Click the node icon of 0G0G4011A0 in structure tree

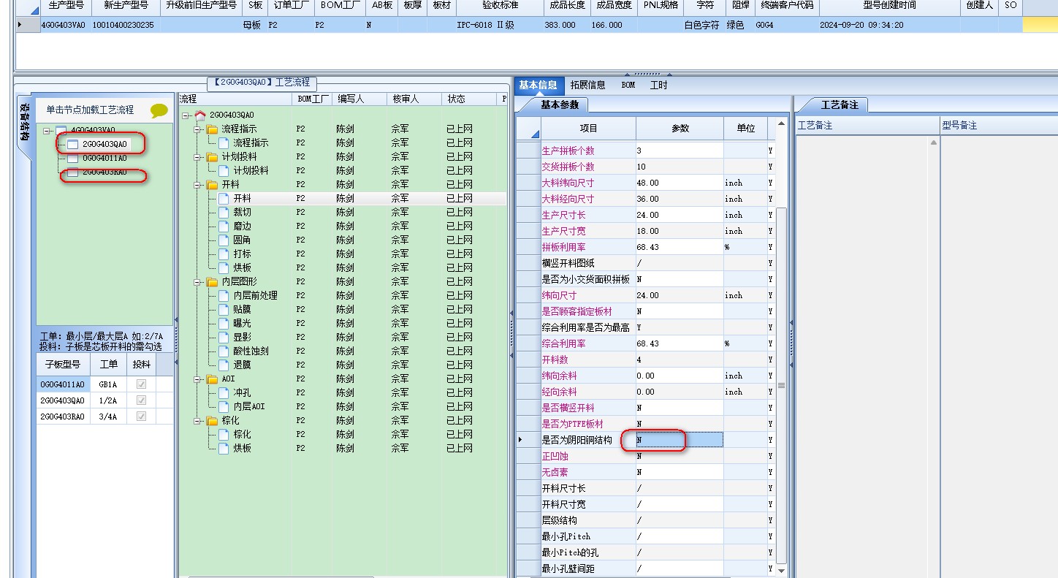tap(72, 159)
